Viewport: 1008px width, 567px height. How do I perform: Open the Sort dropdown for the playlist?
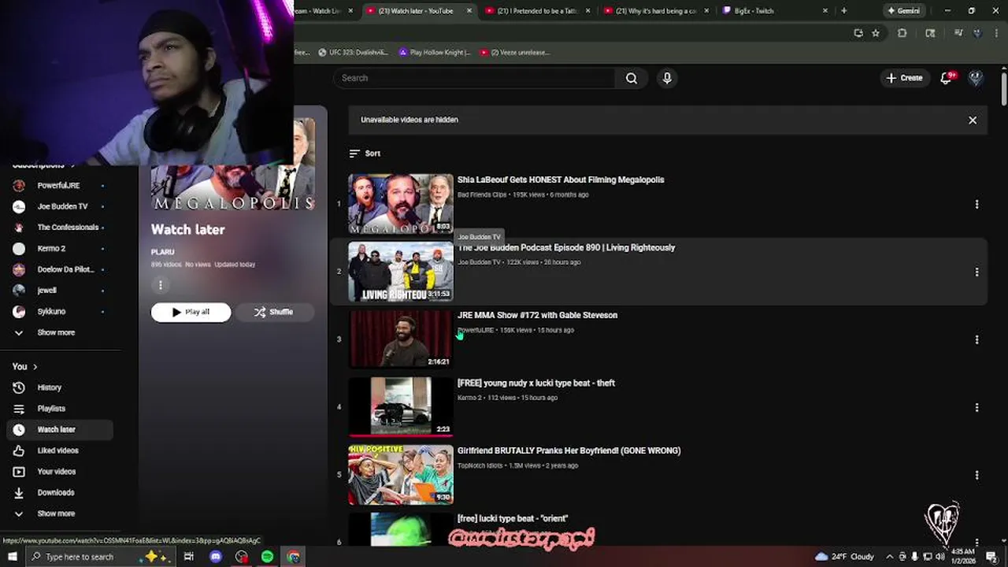pos(365,154)
